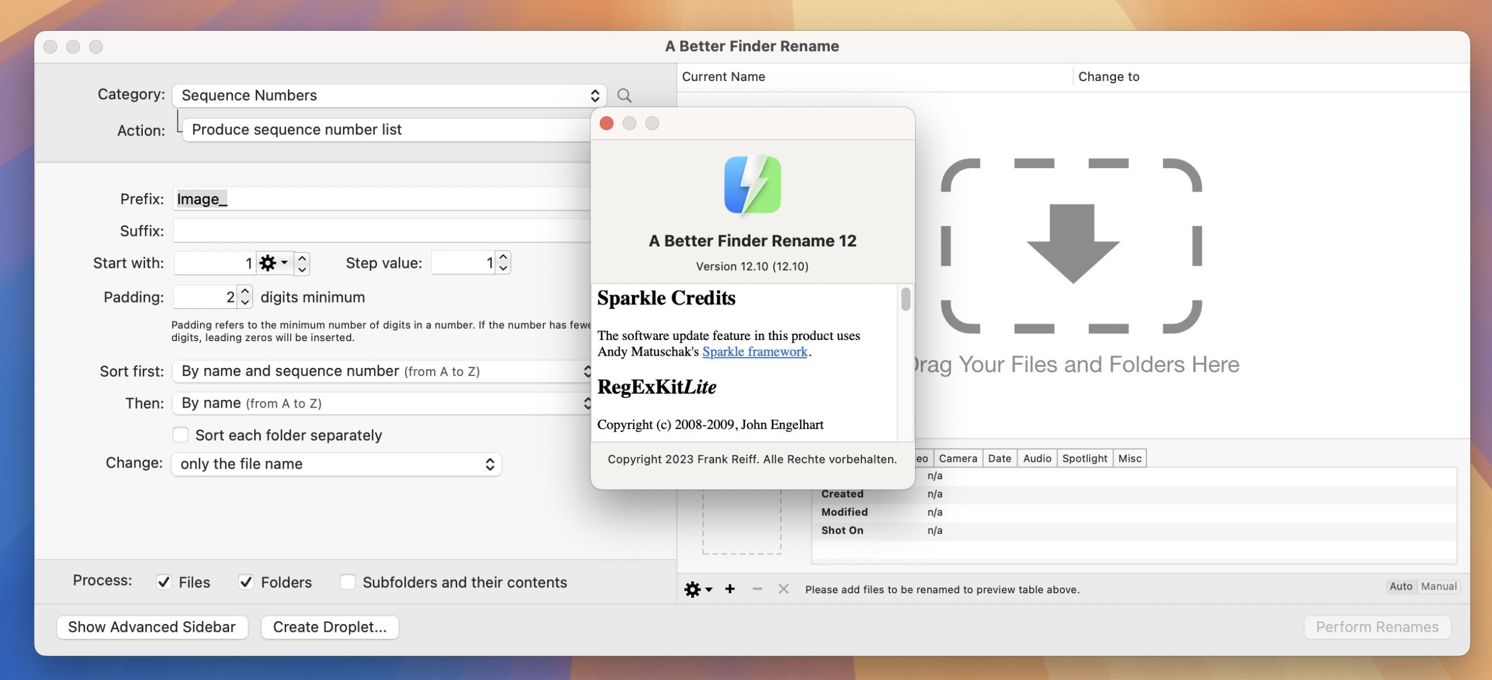Open the Sort first dropdown
1492x680 pixels.
coord(382,371)
